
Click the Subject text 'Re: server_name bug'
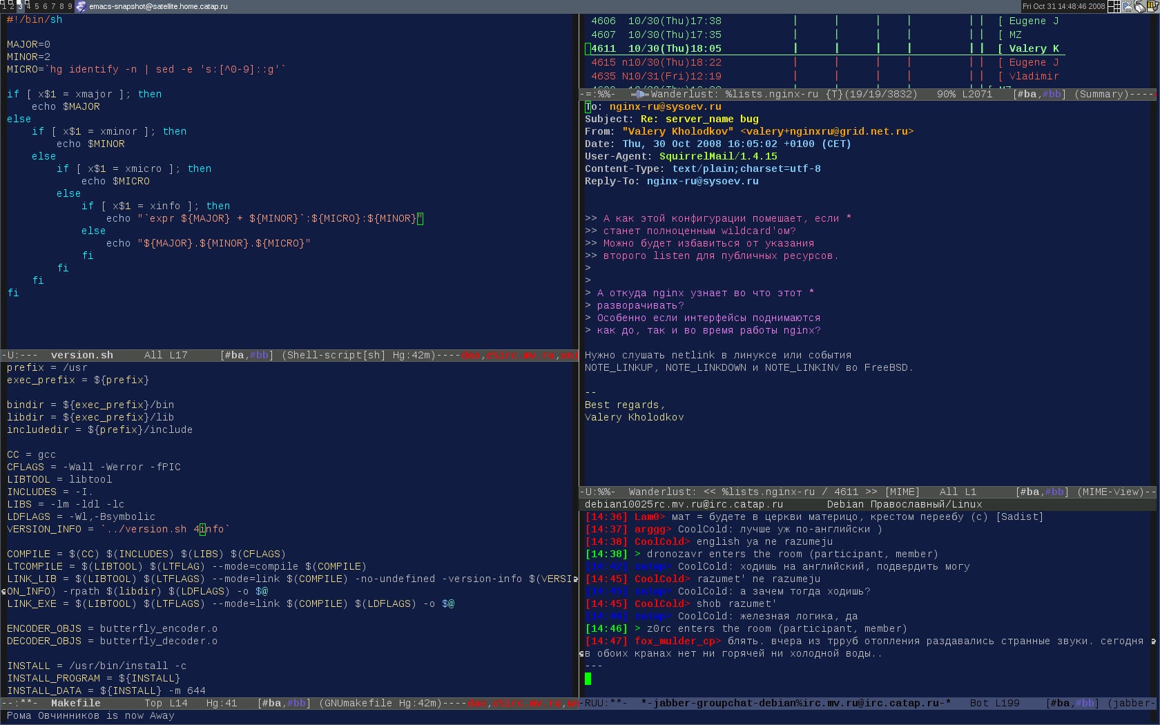699,119
